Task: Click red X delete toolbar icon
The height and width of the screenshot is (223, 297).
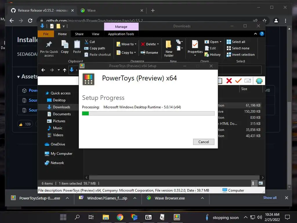Action: (x=229, y=81)
